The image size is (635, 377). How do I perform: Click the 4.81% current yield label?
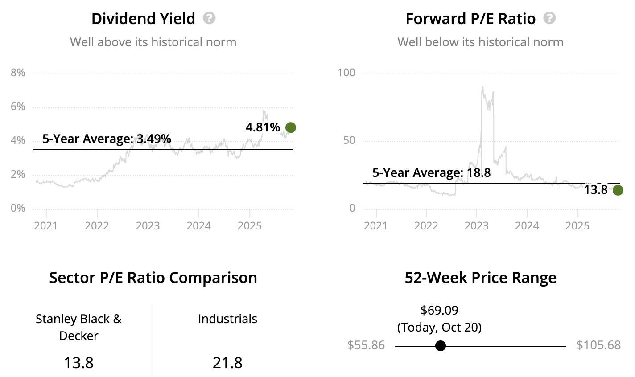(263, 127)
